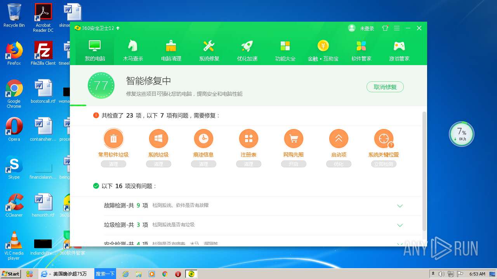Click 取消修复 to cancel the repair
This screenshot has width=497, height=279.
coord(385,87)
